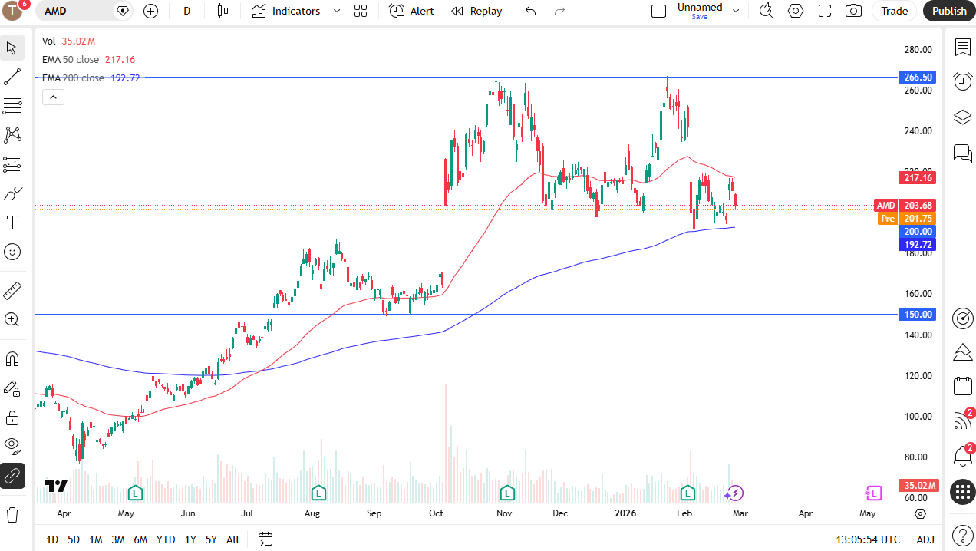Image resolution: width=976 pixels, height=551 pixels.
Task: Publish the chart idea
Action: (949, 11)
